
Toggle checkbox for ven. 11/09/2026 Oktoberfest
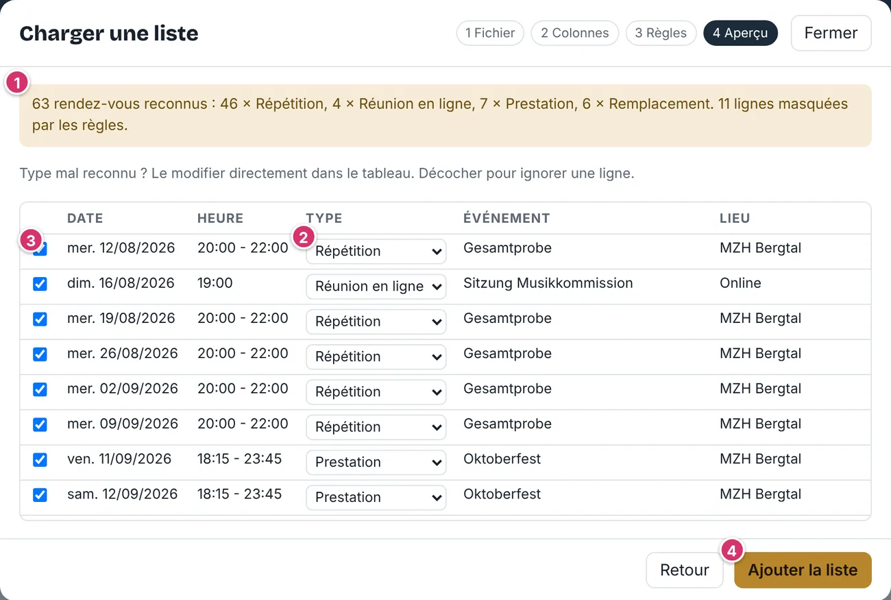40,459
